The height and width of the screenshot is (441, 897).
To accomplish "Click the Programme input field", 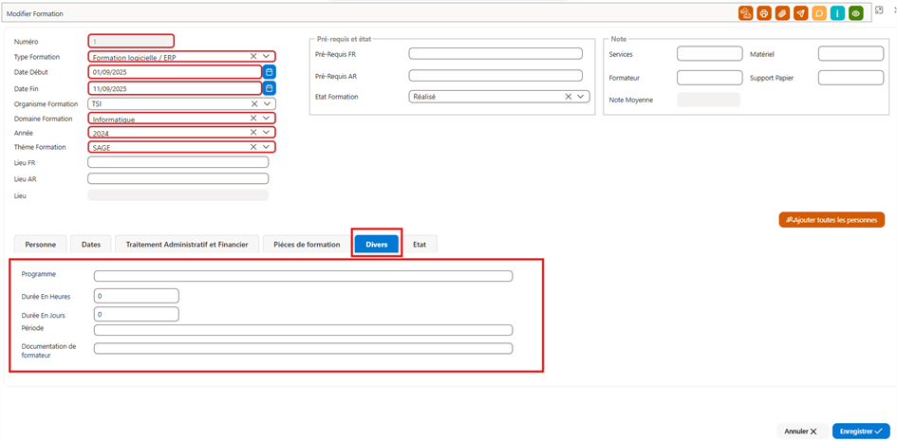I will 303,277.
